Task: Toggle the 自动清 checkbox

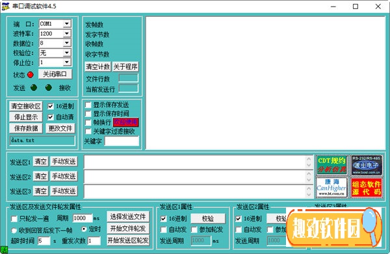Action: (x=51, y=117)
